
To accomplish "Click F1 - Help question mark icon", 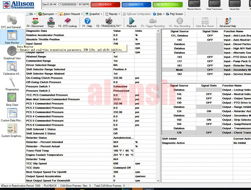I will (x=87, y=21).
